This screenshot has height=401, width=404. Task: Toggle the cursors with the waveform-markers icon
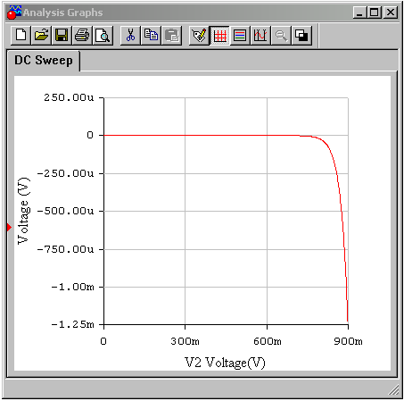[260, 36]
